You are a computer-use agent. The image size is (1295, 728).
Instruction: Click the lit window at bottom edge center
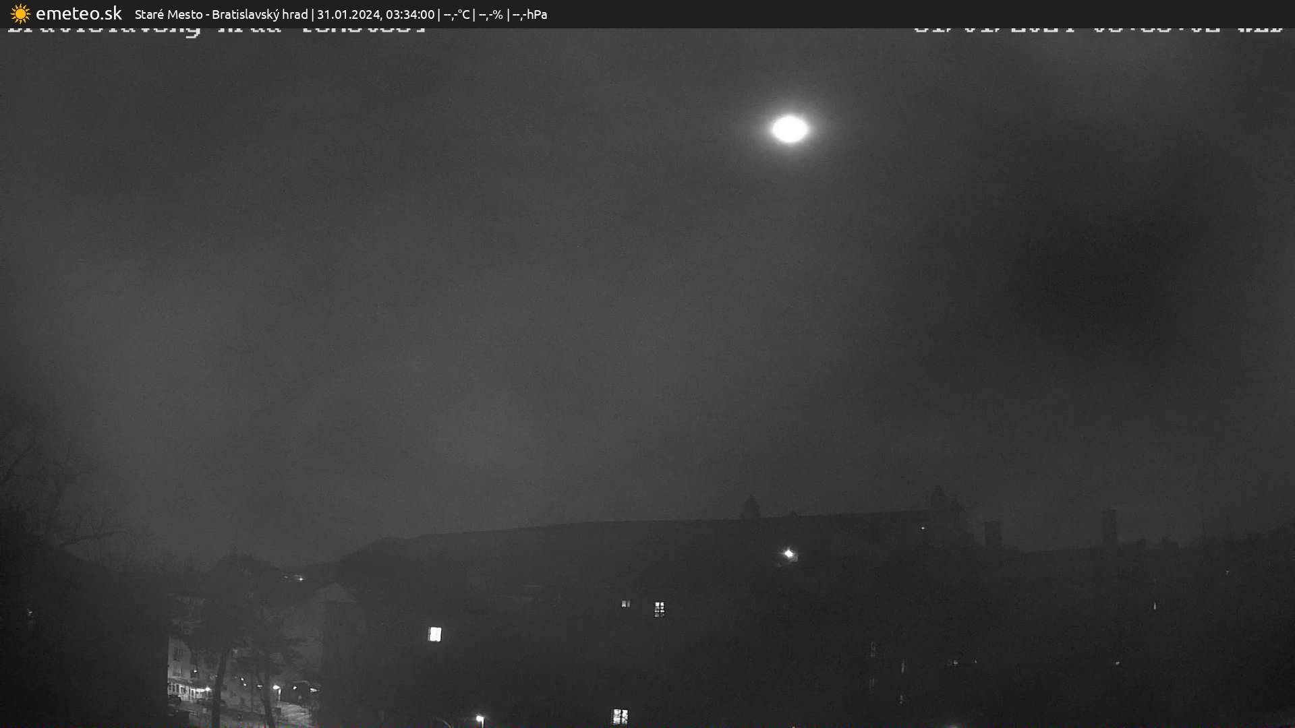tap(619, 716)
